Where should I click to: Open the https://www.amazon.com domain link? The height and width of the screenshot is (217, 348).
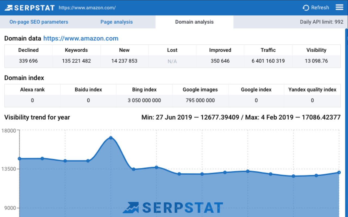point(80,39)
